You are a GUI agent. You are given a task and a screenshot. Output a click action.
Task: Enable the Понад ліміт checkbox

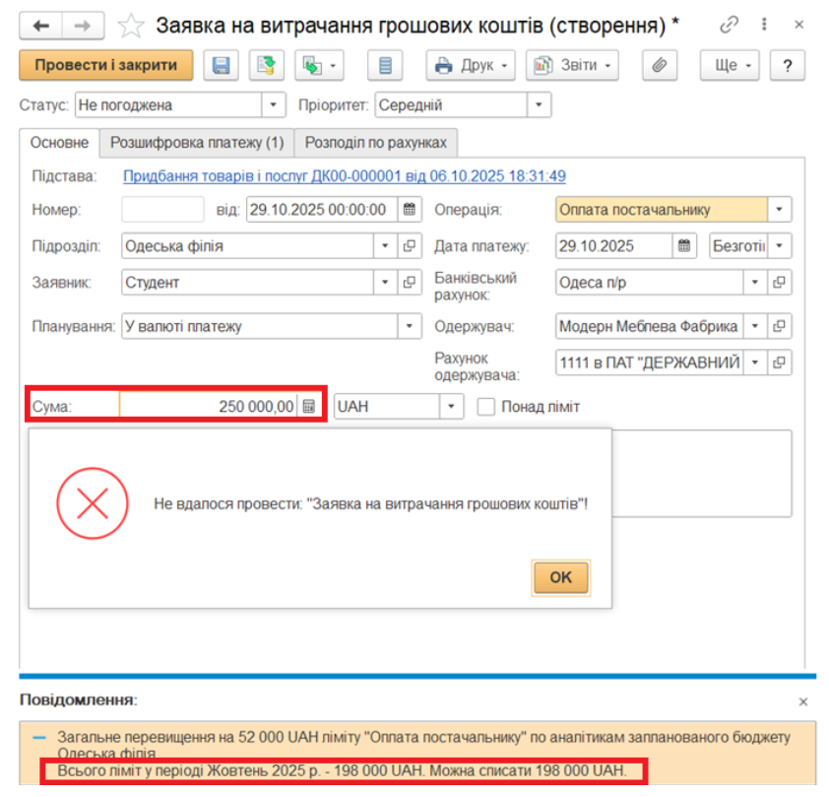click(x=485, y=406)
